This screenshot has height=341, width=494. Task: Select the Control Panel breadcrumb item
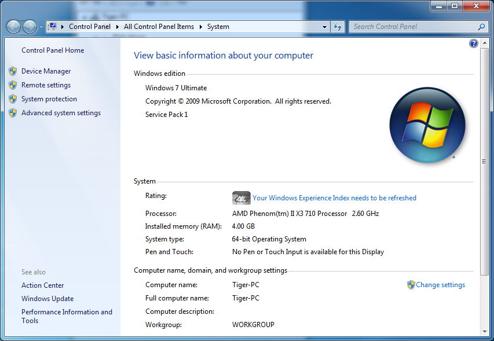point(90,27)
